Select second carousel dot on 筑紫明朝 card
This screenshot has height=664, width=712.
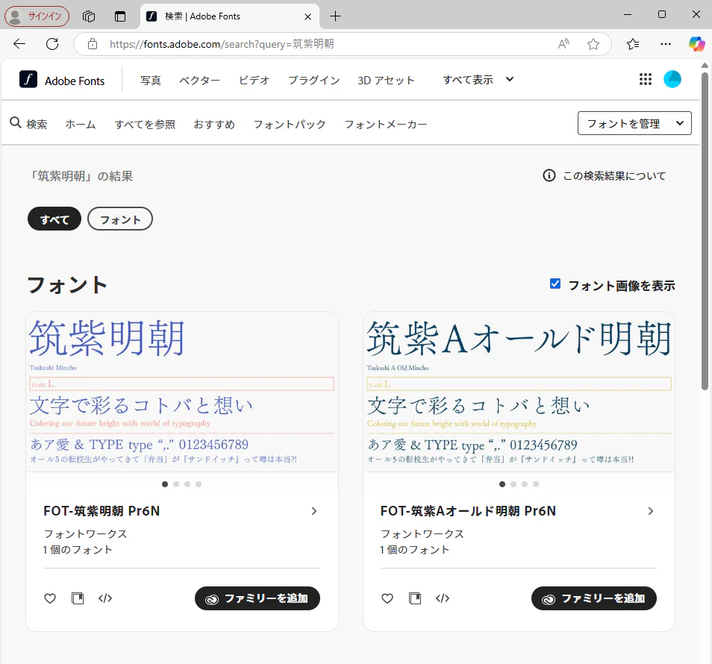coord(176,484)
